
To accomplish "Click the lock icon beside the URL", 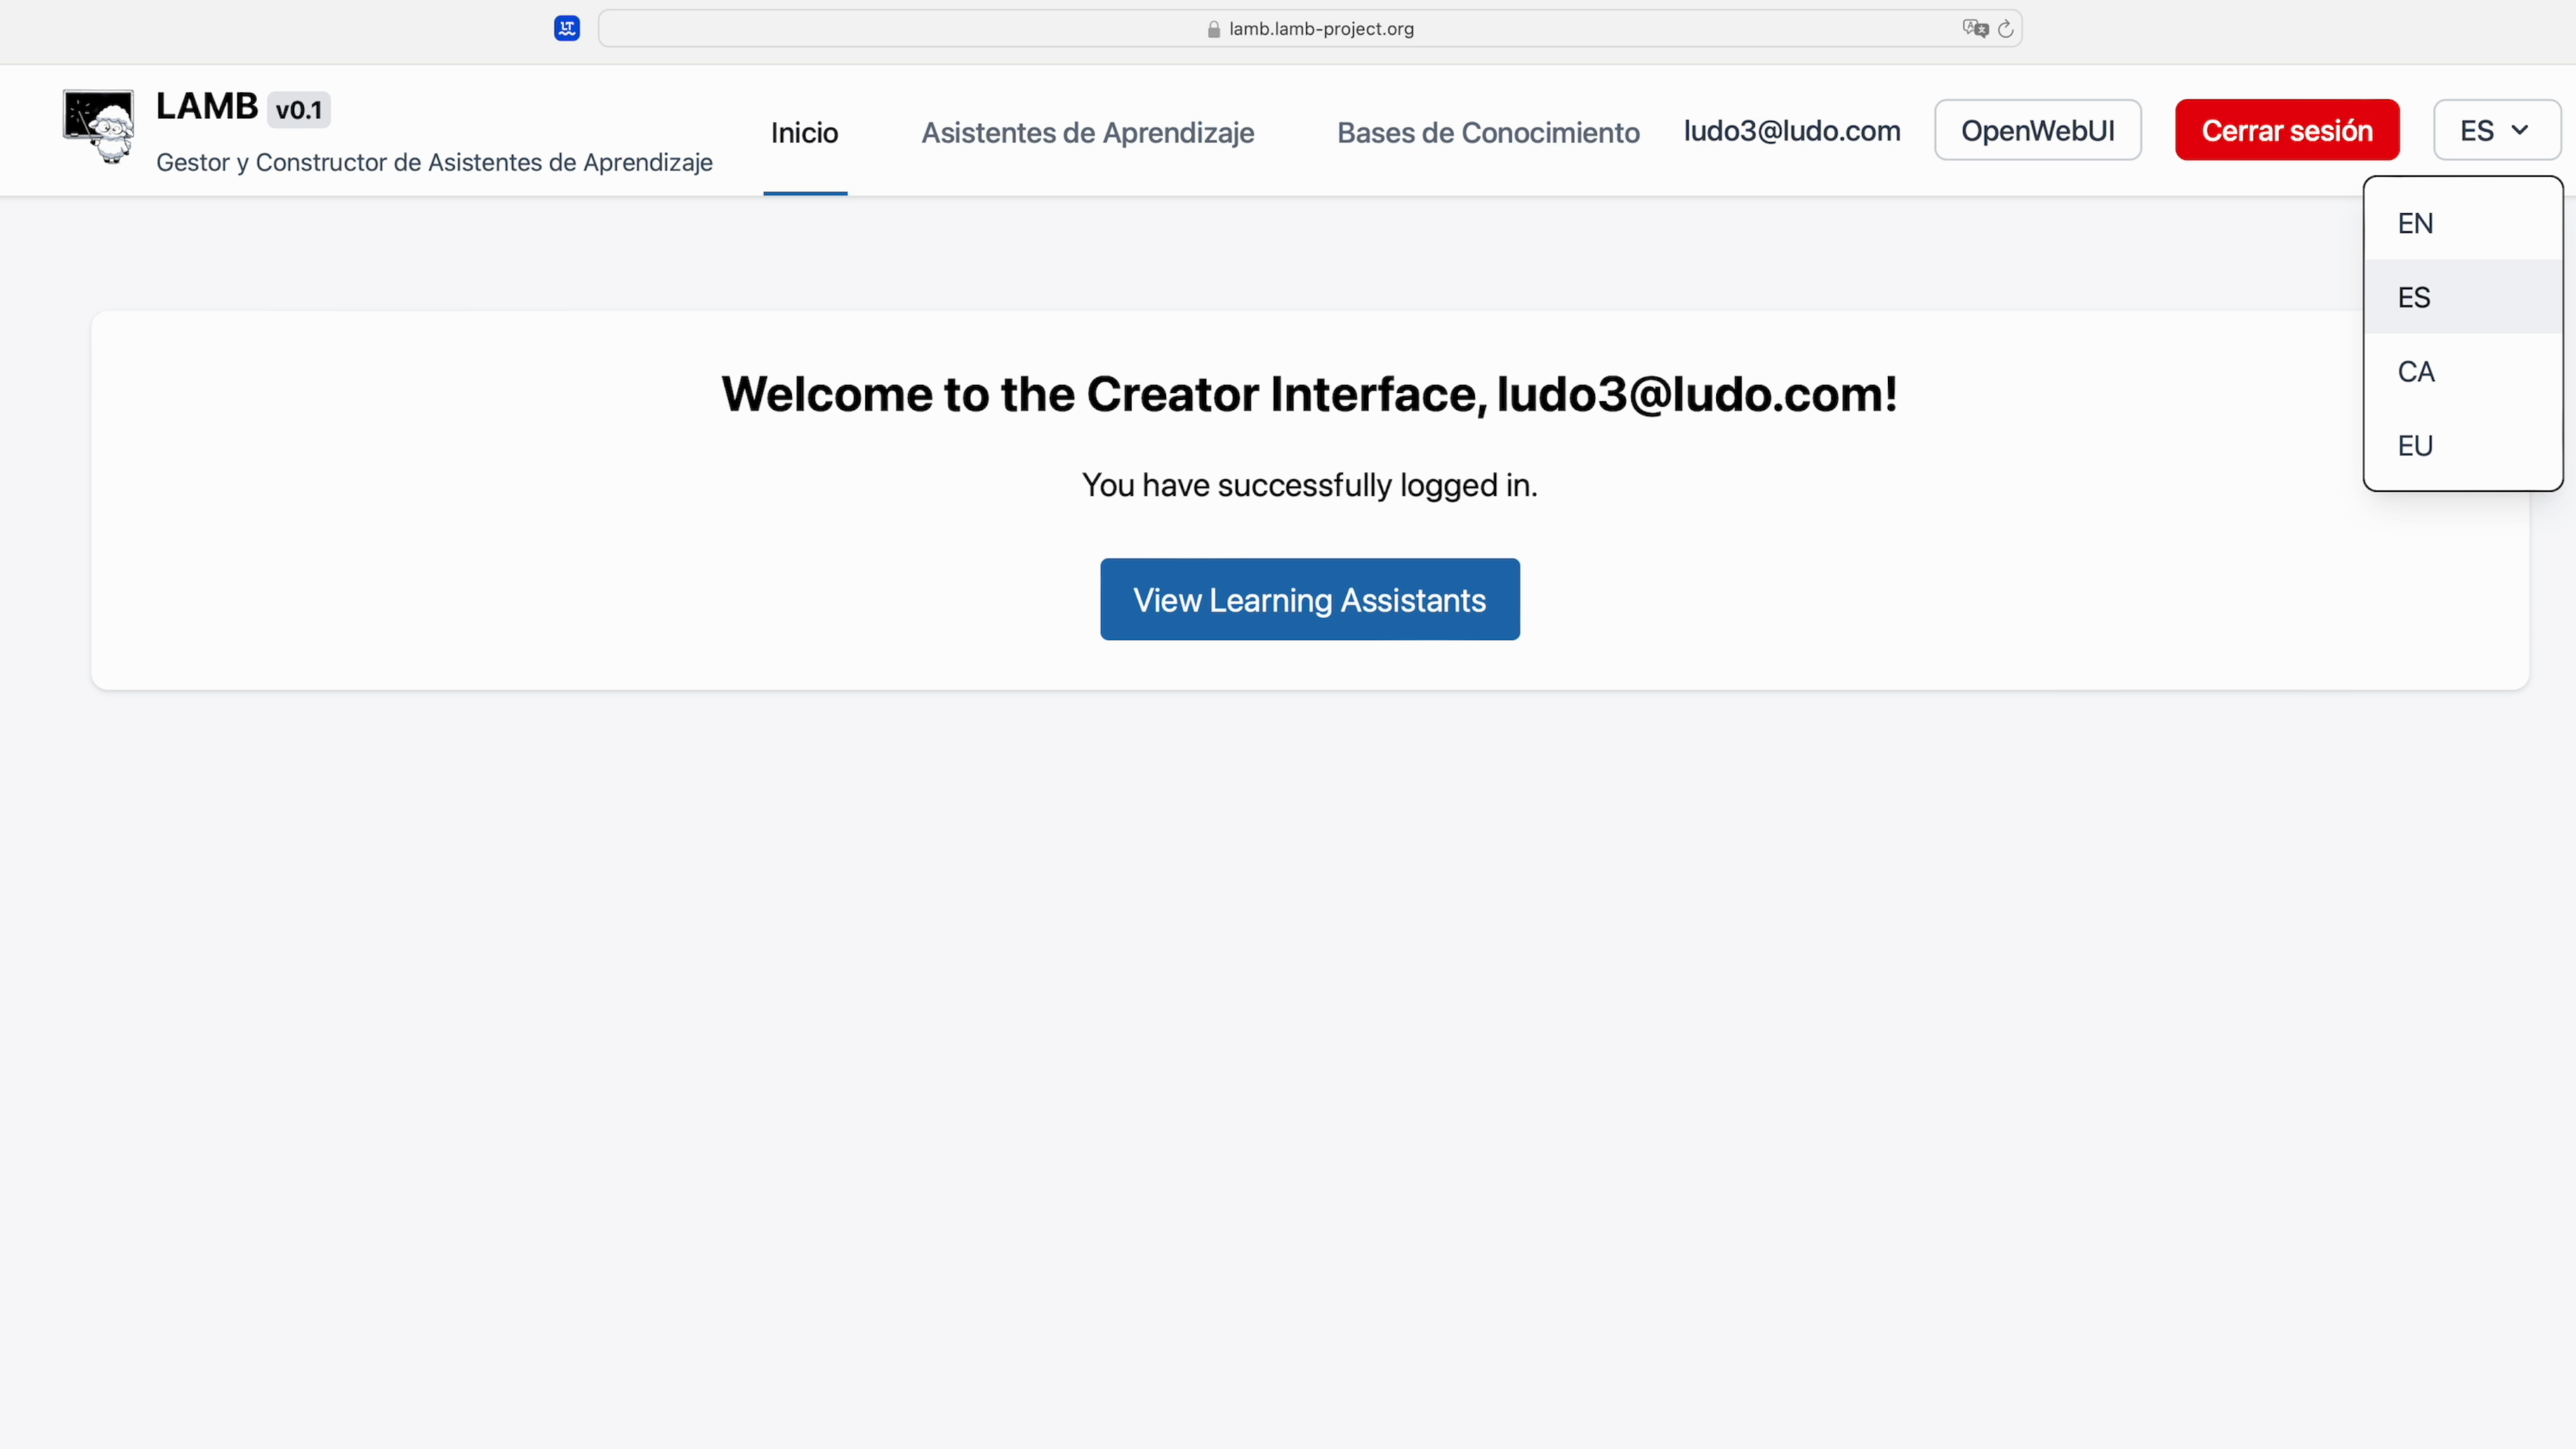I will pos(1213,30).
